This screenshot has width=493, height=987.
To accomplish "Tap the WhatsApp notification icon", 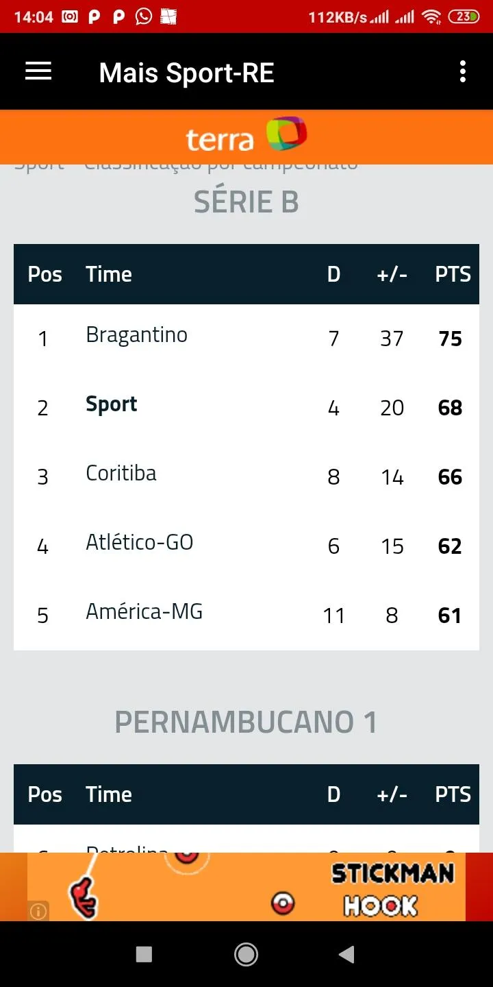I will pos(144,16).
